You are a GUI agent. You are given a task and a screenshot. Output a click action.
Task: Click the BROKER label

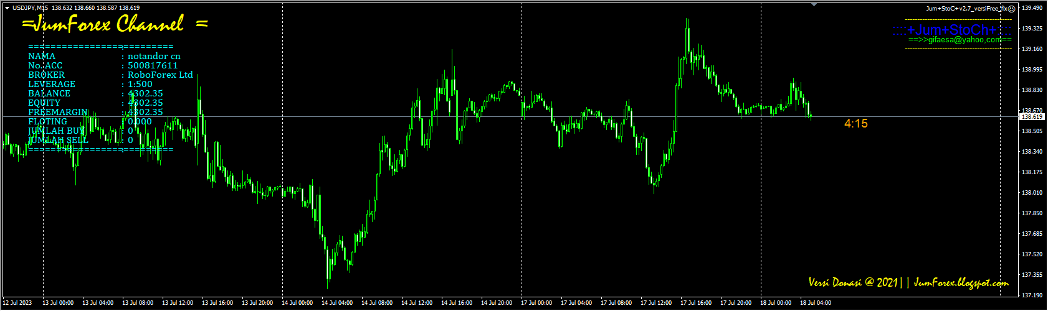point(46,75)
